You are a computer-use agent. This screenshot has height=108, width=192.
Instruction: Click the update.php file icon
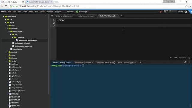coord(10,106)
